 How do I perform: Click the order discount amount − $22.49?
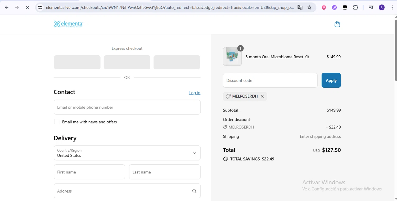[x=333, y=127]
